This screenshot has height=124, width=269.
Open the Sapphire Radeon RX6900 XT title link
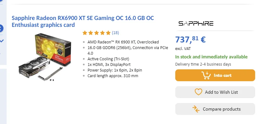click(83, 21)
